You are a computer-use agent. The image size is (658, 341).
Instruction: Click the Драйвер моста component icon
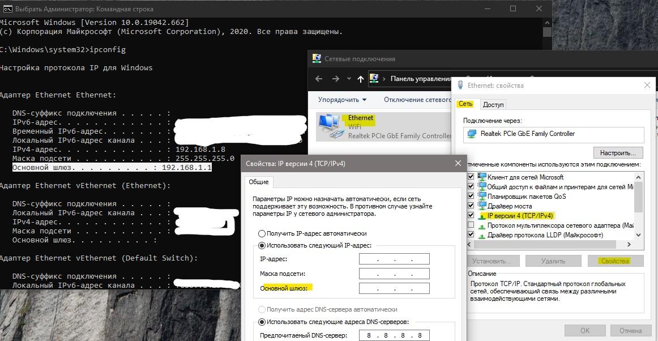[482, 206]
